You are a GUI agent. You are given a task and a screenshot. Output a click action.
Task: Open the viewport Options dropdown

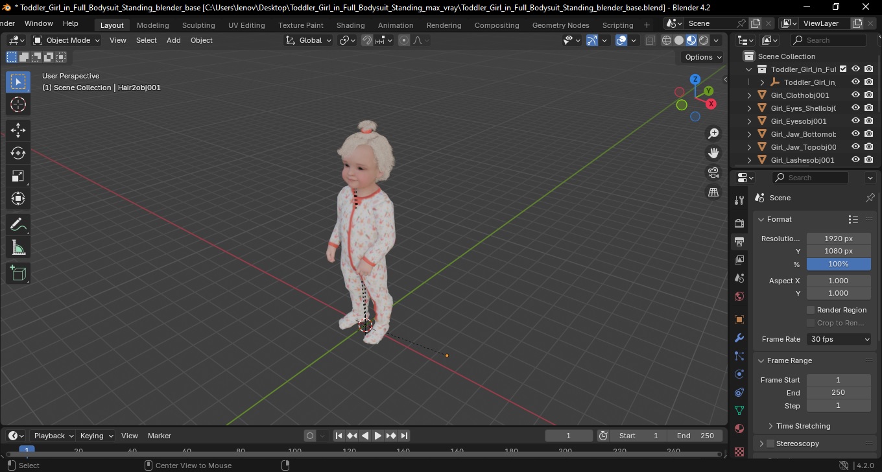[703, 57]
